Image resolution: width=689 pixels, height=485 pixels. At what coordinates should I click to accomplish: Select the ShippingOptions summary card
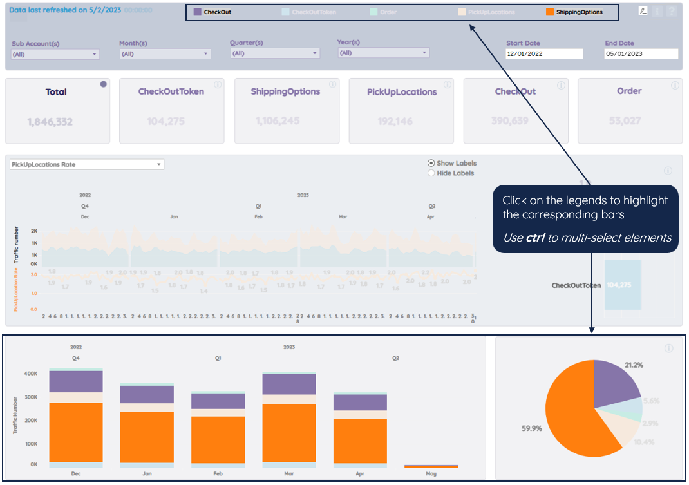pos(287,111)
